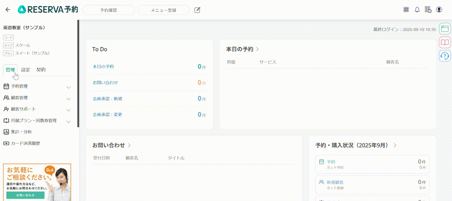Image resolution: width=452 pixels, height=201 pixels.
Task: Open お問い合わせ section arrow chevron
Action: click(129, 145)
